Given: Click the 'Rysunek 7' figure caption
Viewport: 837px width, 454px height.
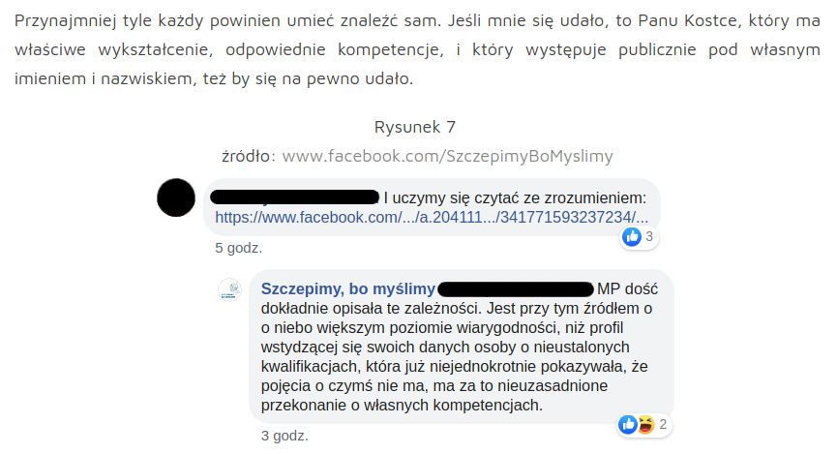Looking at the screenshot, I should 415,127.
